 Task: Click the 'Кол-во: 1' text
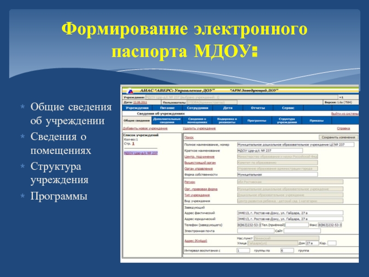pyautogui.click(x=131, y=139)
